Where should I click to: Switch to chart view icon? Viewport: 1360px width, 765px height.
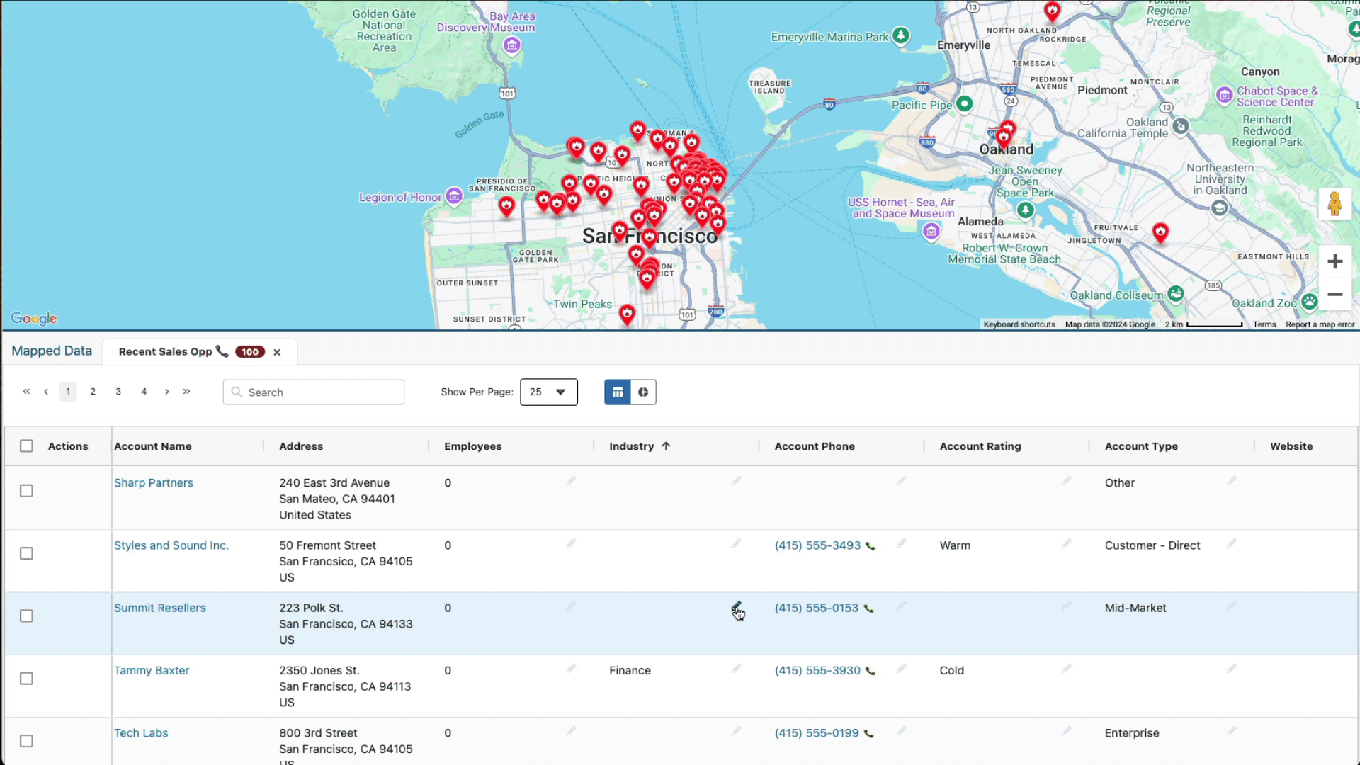(x=643, y=392)
